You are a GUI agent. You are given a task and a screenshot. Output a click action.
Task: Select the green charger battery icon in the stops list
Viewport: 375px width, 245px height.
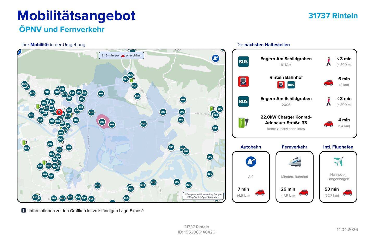tap(243, 122)
